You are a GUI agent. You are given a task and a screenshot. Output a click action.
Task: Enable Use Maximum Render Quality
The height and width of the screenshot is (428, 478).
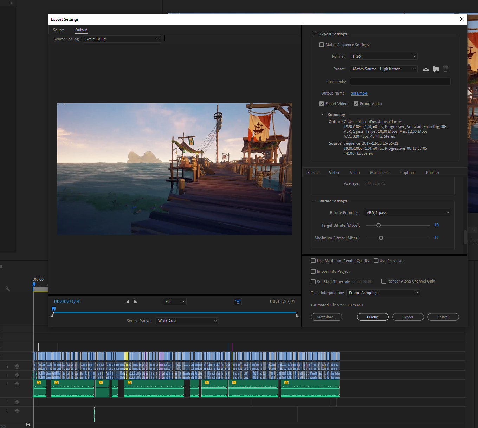click(313, 261)
